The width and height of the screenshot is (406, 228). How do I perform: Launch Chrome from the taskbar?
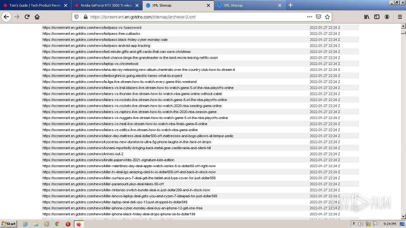tap(57, 224)
